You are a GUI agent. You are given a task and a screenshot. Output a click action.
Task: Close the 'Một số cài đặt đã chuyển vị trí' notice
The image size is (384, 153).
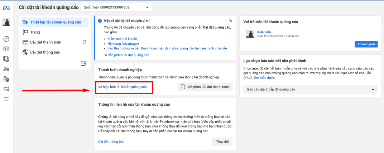(x=231, y=21)
